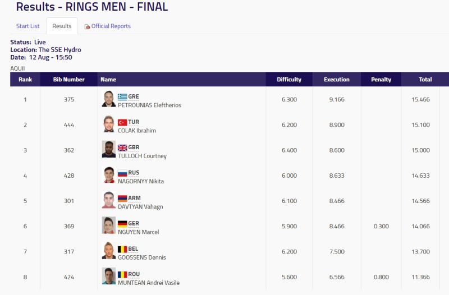Open the Official Reports link
This screenshot has height=295, width=449.
click(111, 26)
